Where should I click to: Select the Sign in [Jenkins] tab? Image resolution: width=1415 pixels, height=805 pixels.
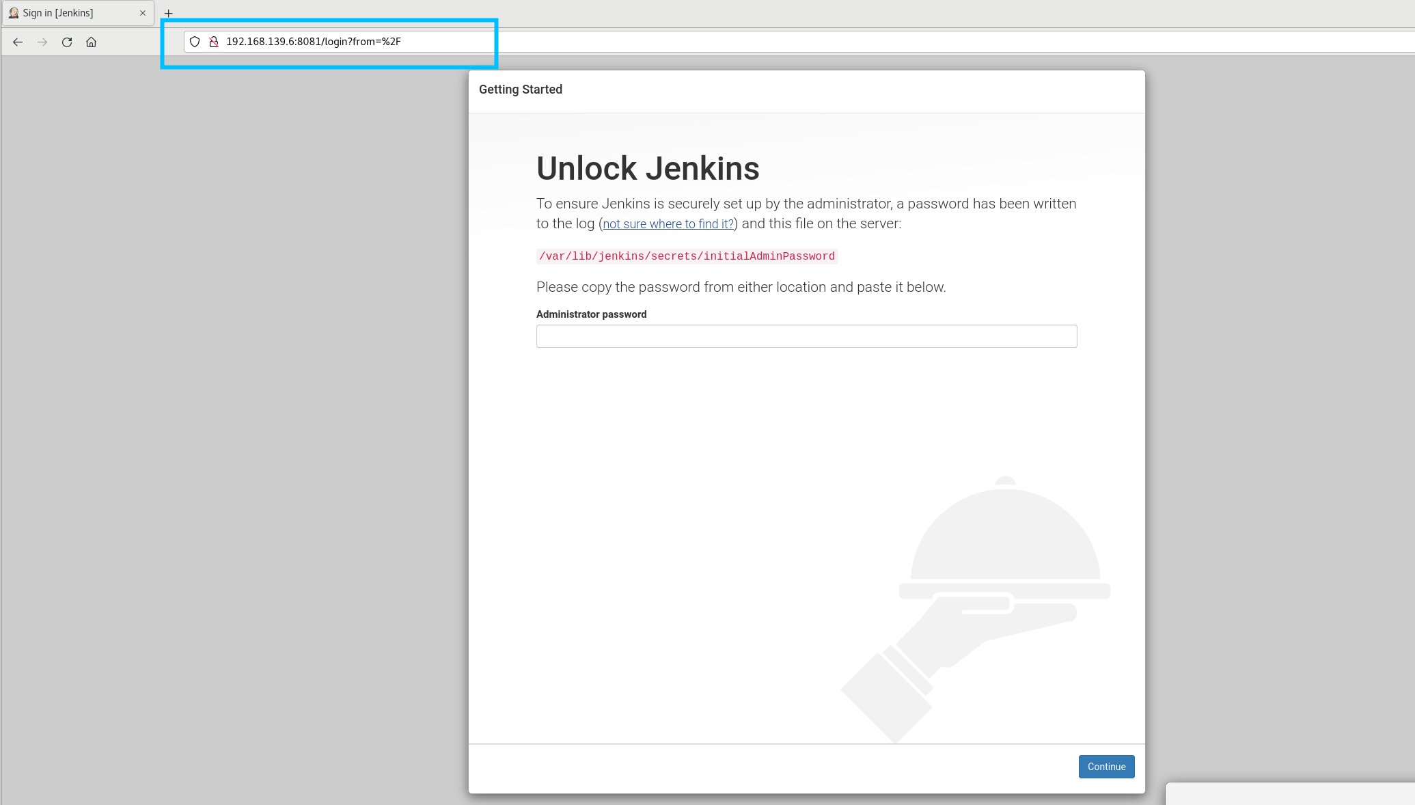(x=75, y=12)
